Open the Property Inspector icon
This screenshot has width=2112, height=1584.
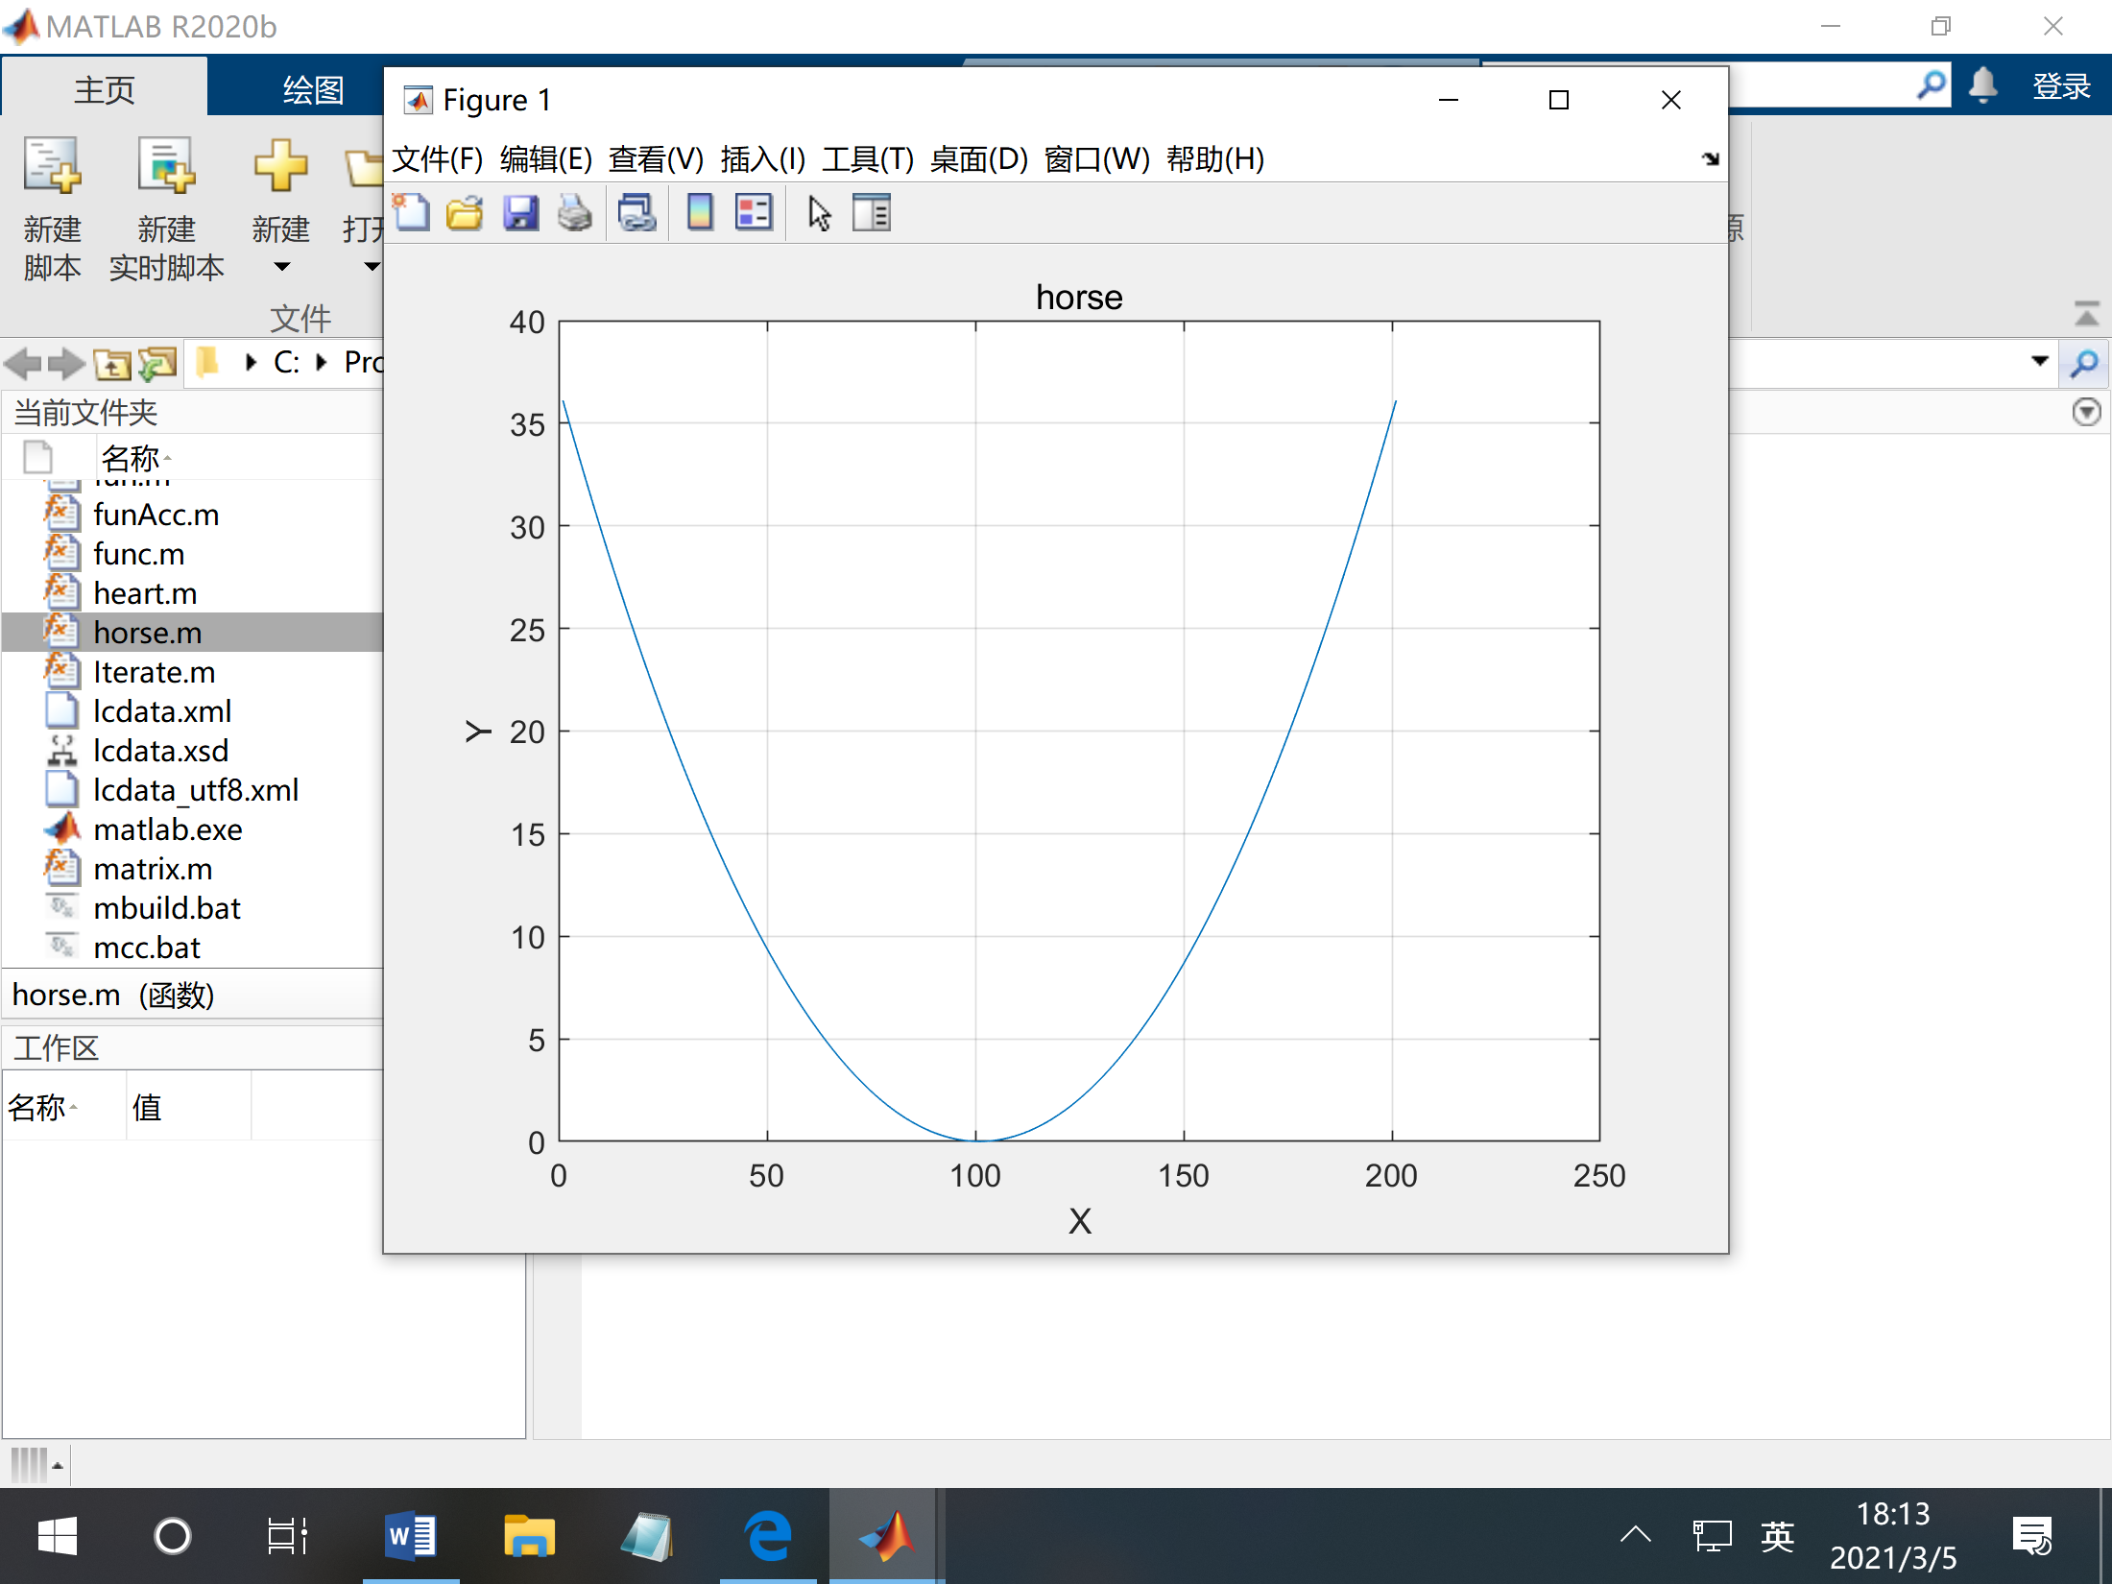click(x=872, y=212)
